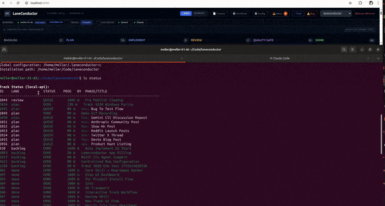Open the Chrome profile avatar
The width and height of the screenshot is (385, 206).
pyautogui.click(x=370, y=4)
